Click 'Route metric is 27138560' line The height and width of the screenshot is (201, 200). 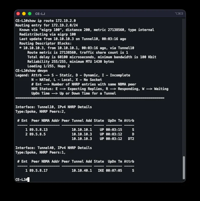pos(78,52)
